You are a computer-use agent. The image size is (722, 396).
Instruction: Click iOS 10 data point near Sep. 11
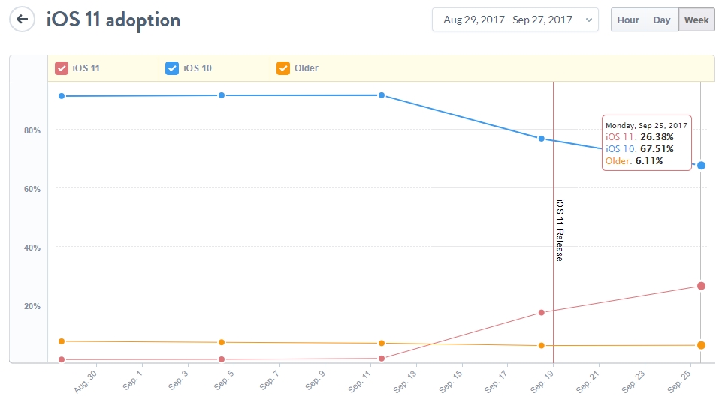pos(382,95)
